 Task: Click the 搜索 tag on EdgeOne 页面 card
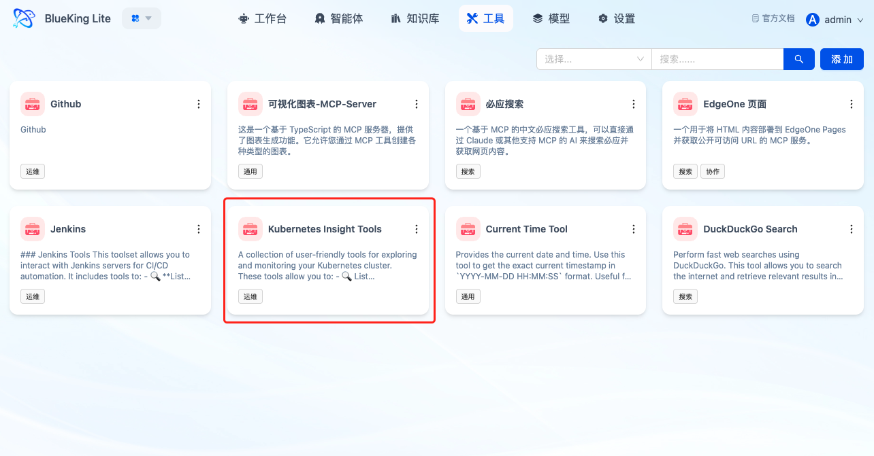click(x=685, y=172)
